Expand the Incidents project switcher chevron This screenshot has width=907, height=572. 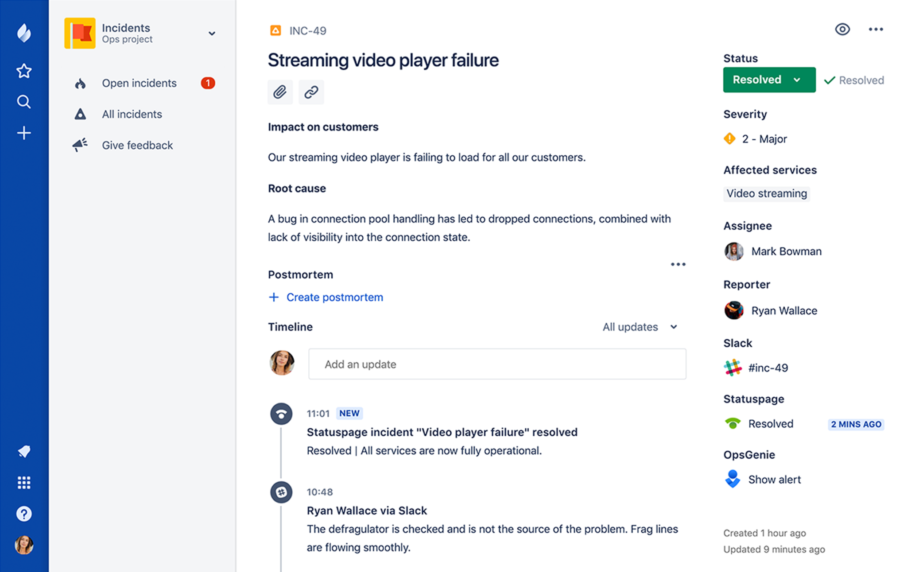point(212,33)
